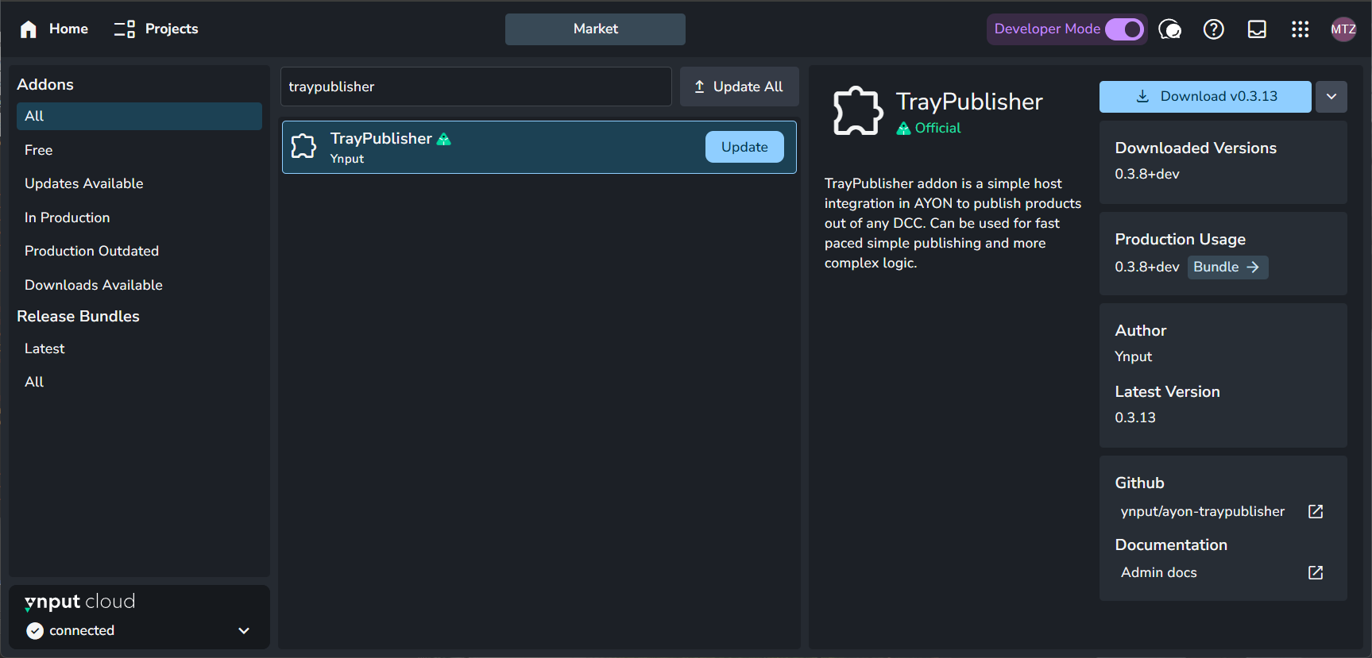Image resolution: width=1372 pixels, height=658 pixels.
Task: Click downloaded version 0.3.8+dev text
Action: tap(1147, 174)
